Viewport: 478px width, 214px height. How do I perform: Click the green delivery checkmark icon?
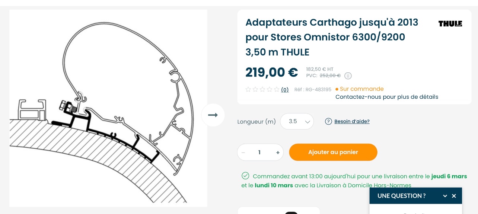pyautogui.click(x=245, y=176)
